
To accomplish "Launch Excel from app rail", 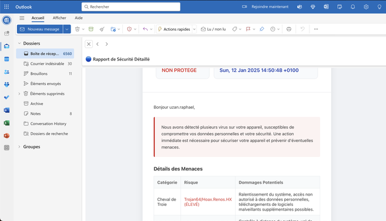I will [7, 123].
